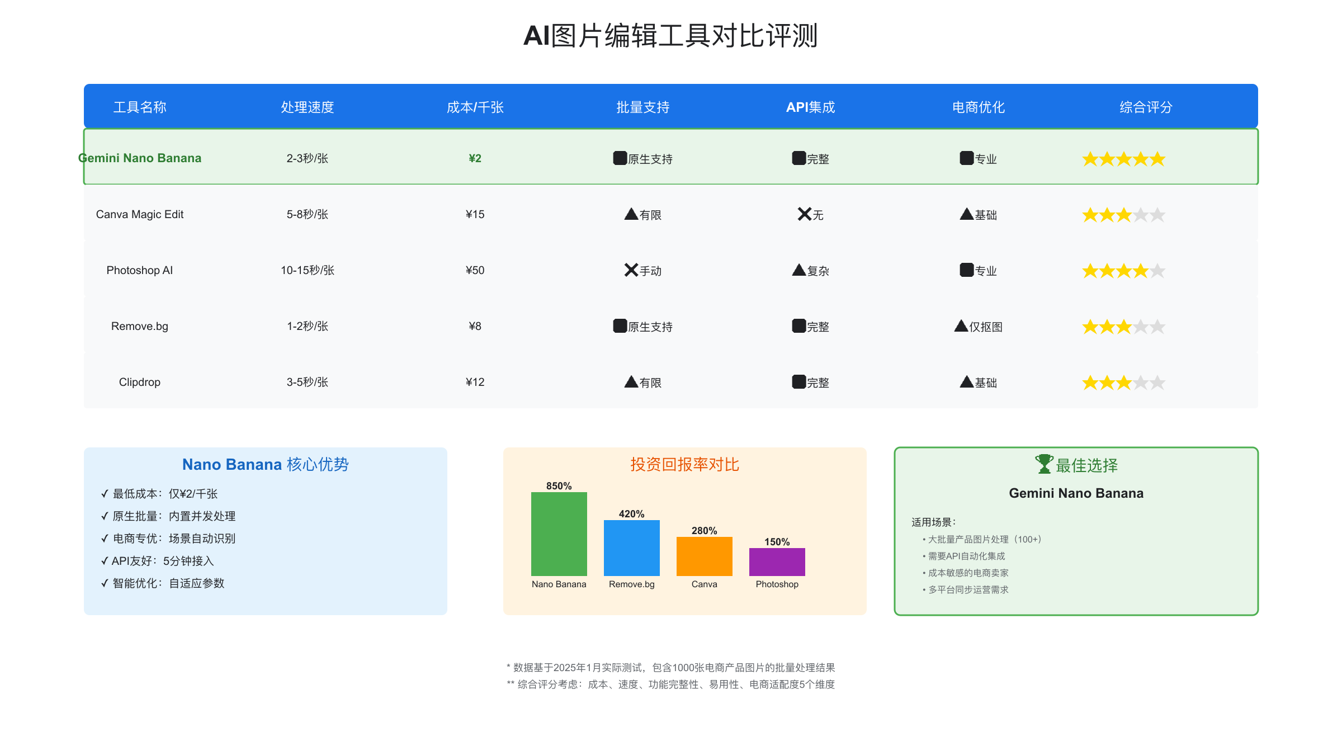Click the trophy icon beside 最佳选择
1342x755 pixels.
tap(1044, 464)
